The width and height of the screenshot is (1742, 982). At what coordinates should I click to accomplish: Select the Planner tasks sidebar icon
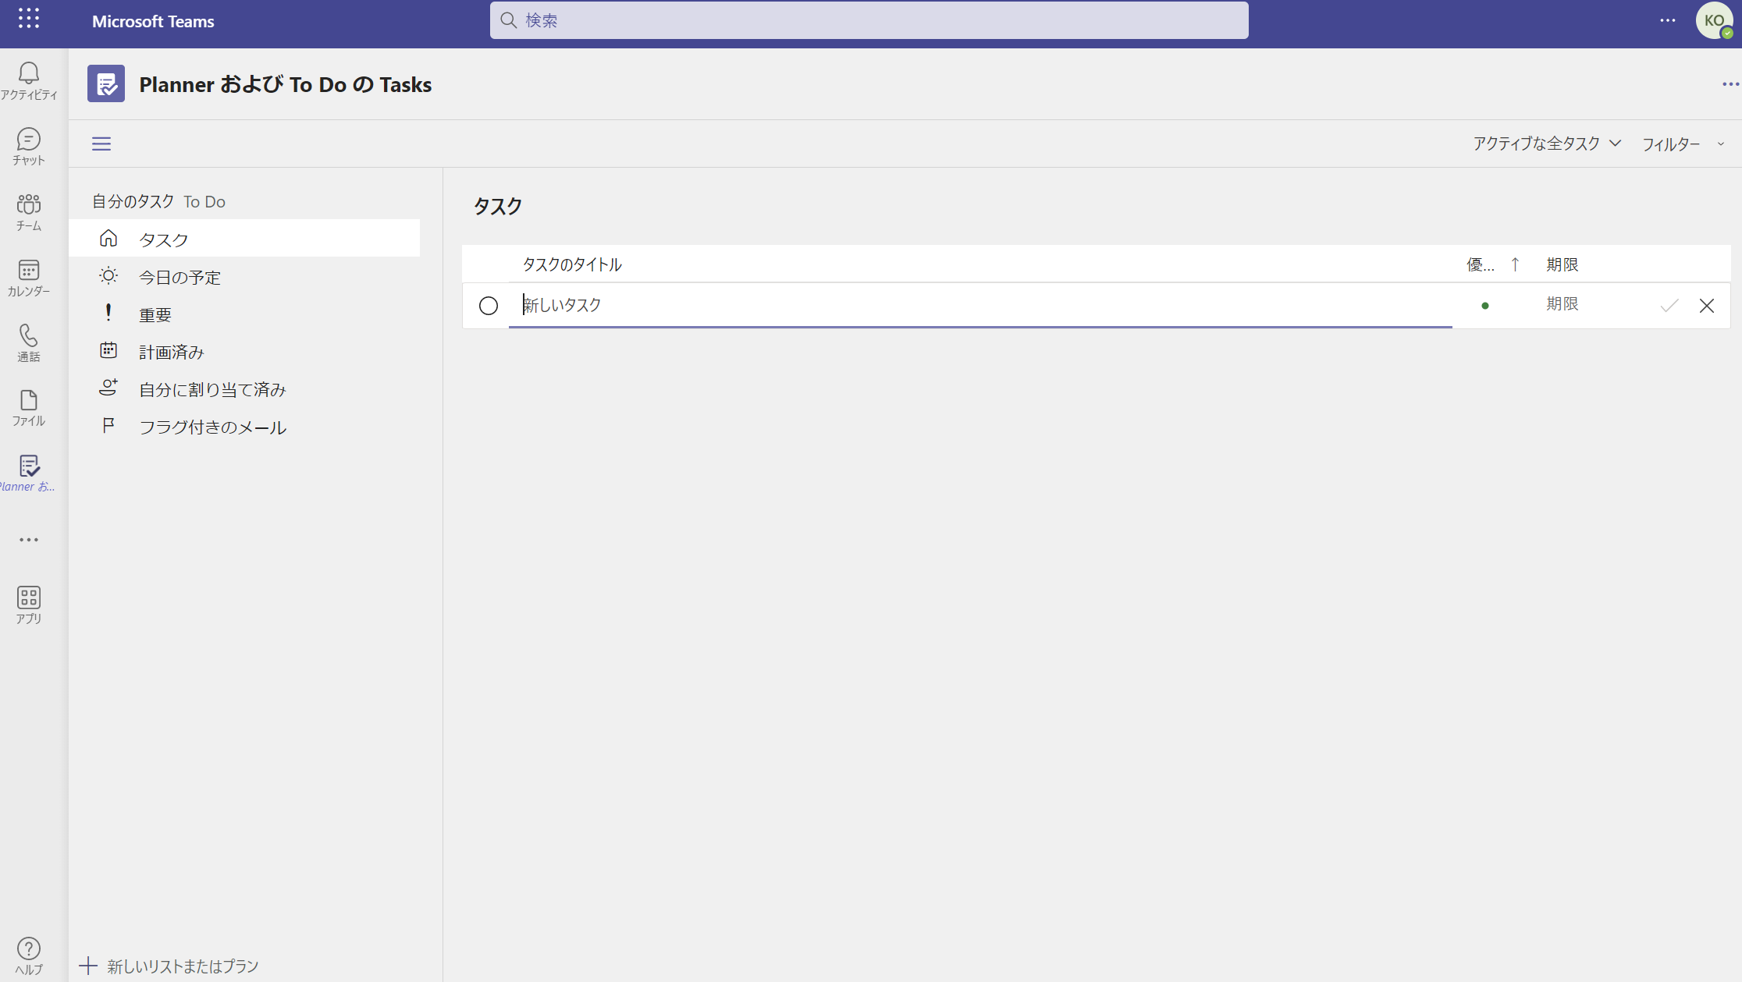[29, 473]
